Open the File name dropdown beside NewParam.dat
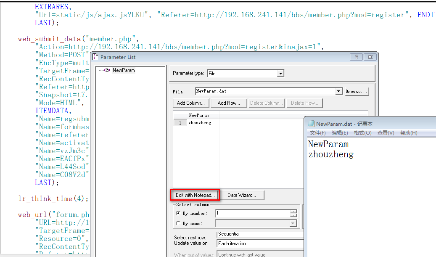This screenshot has height=257, width=436. point(338,91)
